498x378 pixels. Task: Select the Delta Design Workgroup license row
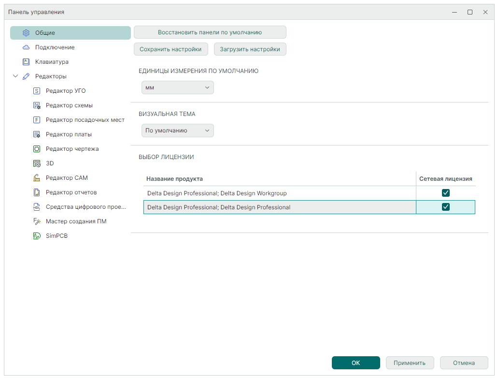pos(279,193)
